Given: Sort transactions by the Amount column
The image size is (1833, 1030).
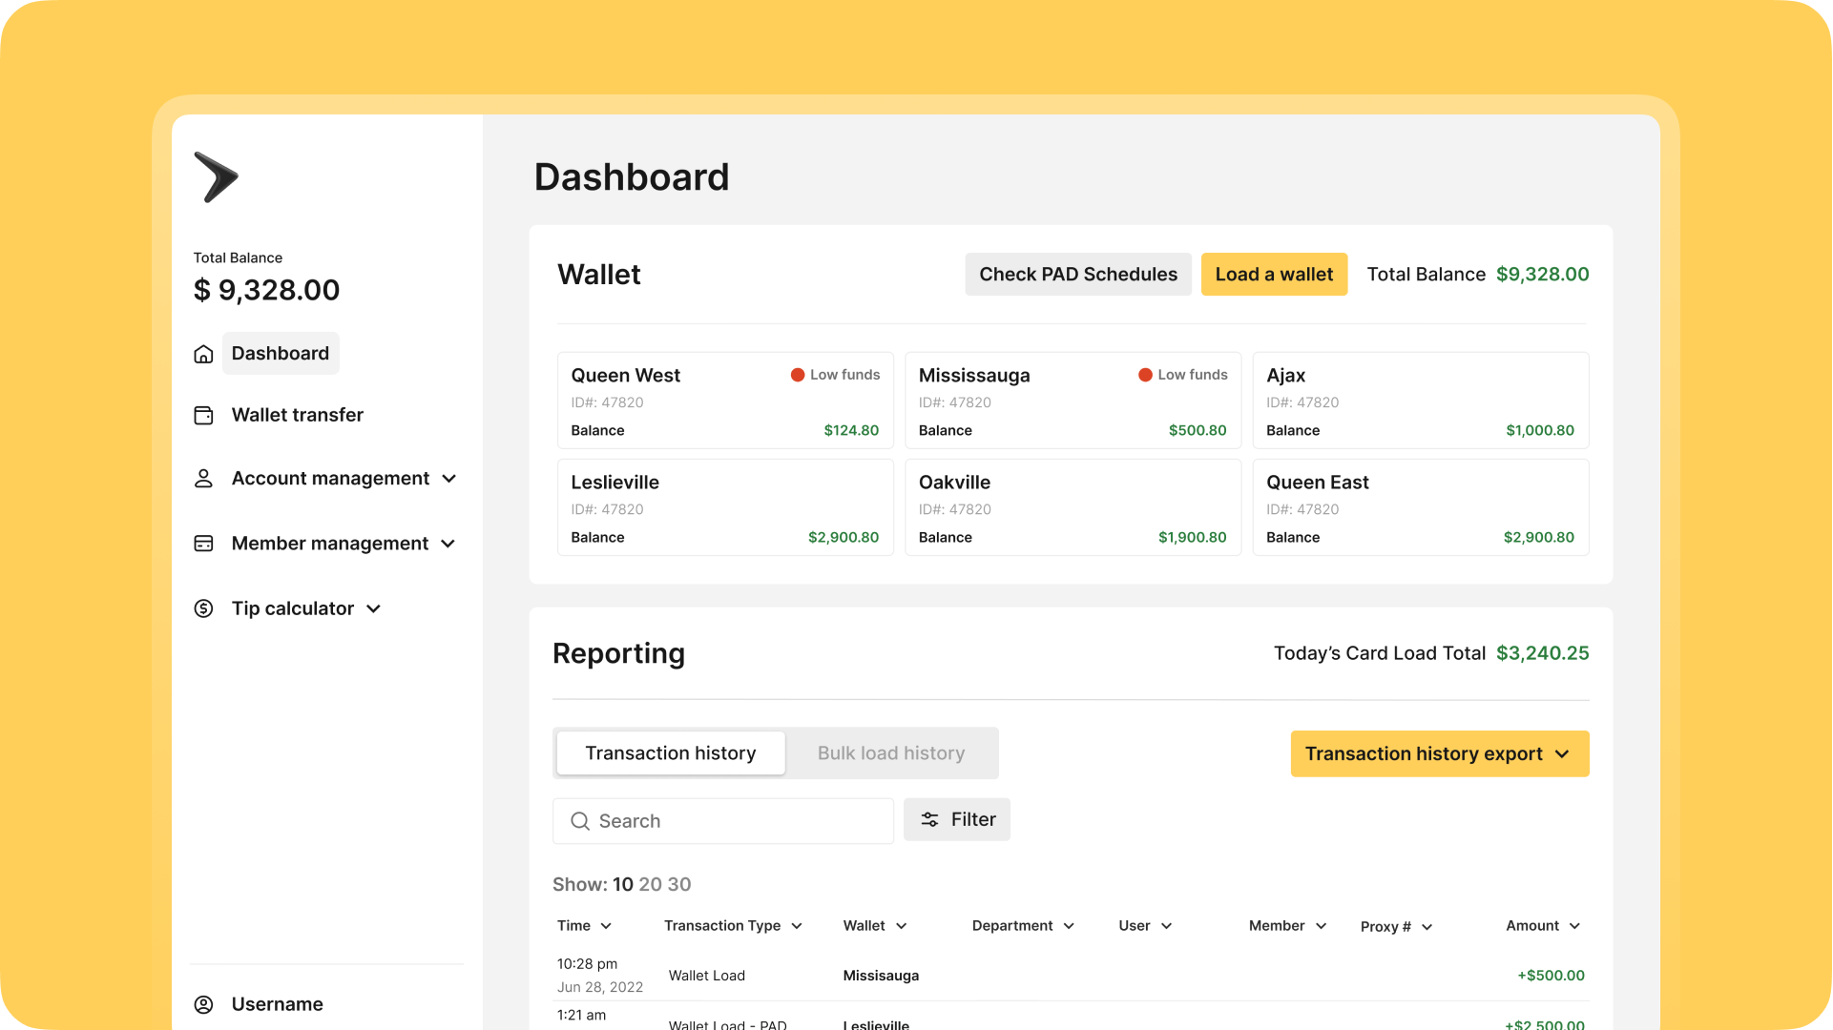Looking at the screenshot, I should pos(1541,925).
